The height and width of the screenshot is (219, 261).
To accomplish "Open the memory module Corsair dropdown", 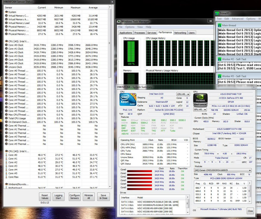I will click(x=223, y=170).
